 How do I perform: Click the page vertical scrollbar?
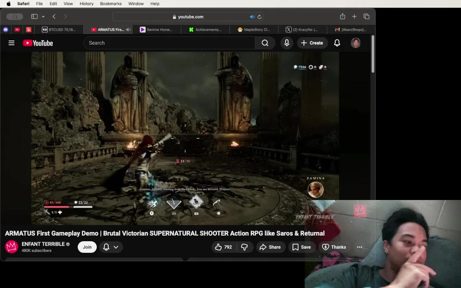point(373,54)
